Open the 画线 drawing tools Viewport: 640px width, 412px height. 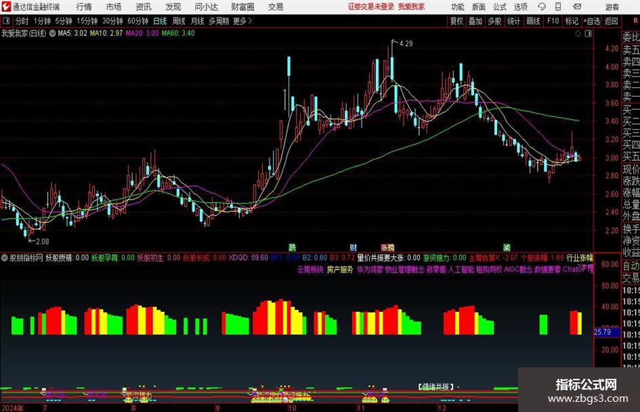pos(533,21)
